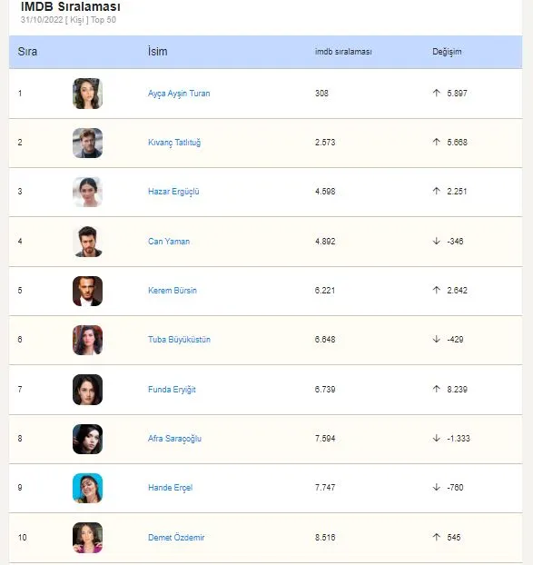Open the Afra Saraçoğlu link

(x=174, y=439)
